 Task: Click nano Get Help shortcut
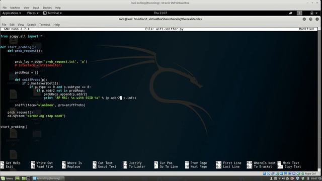pos(10,163)
